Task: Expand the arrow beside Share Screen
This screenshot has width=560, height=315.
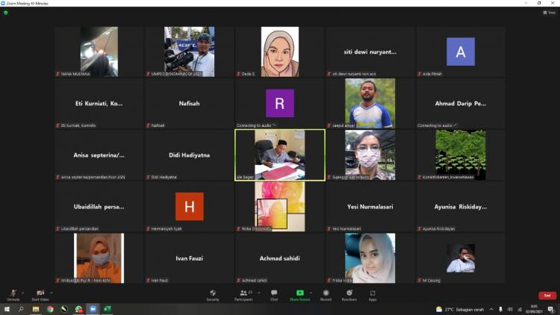Action: tap(310, 292)
